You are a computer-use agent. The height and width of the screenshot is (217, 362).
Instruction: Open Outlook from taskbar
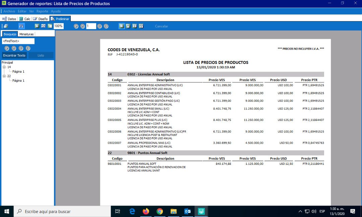(187, 211)
